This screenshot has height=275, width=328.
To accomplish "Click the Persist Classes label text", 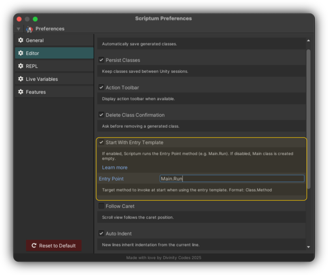I will click(x=123, y=60).
